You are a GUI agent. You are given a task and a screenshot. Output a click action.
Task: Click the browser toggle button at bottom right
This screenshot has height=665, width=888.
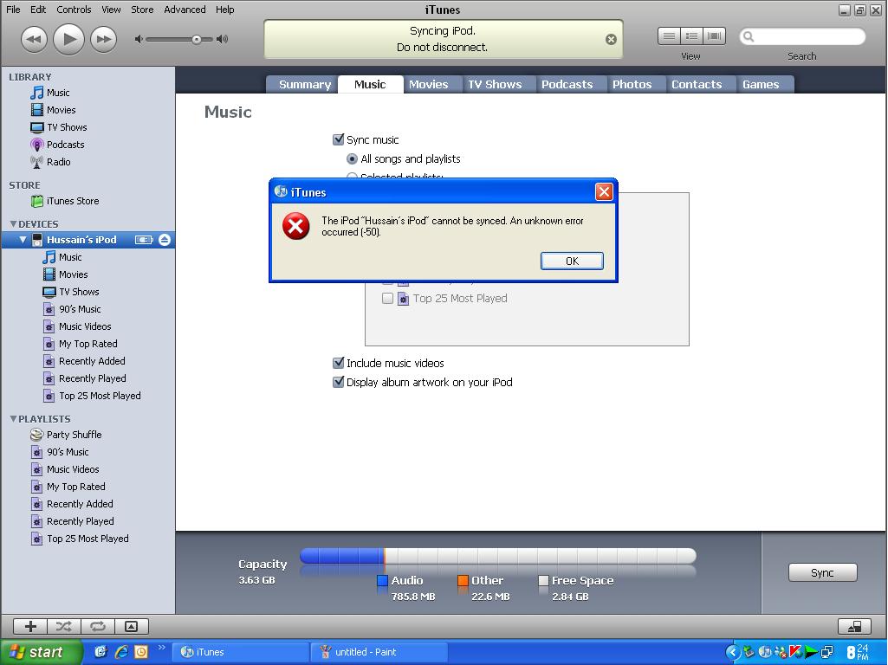coord(854,626)
